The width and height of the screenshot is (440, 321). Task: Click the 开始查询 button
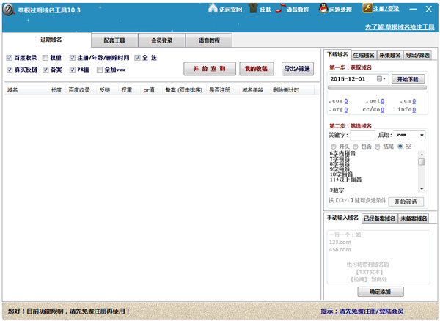pos(210,69)
